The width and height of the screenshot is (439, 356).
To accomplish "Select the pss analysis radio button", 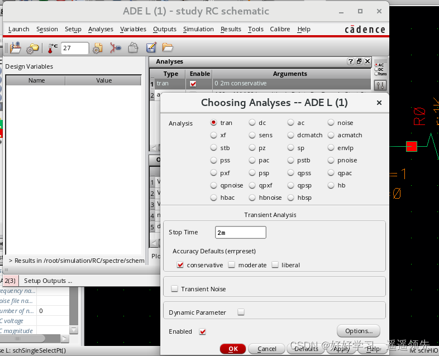I will tap(213, 160).
